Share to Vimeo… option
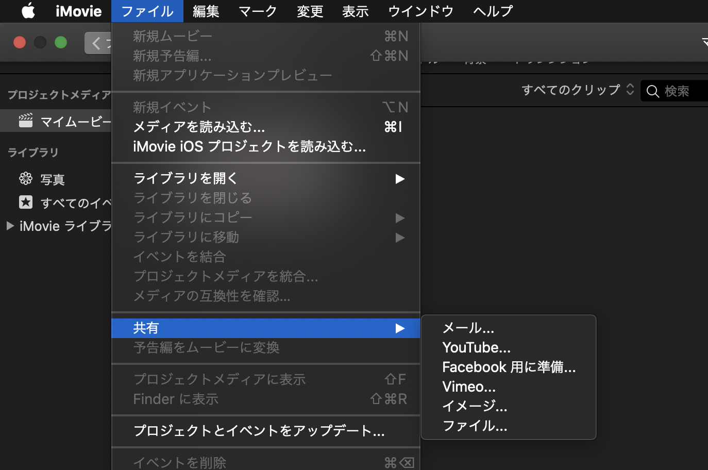 pos(509,387)
